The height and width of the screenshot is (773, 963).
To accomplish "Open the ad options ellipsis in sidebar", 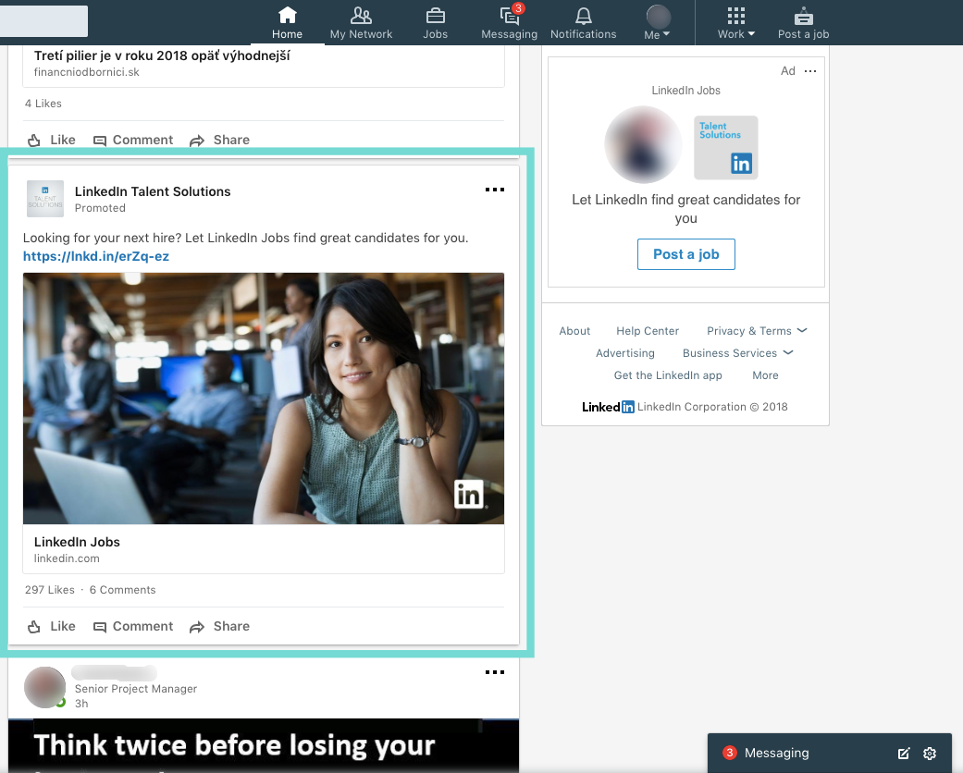I will 810,70.
